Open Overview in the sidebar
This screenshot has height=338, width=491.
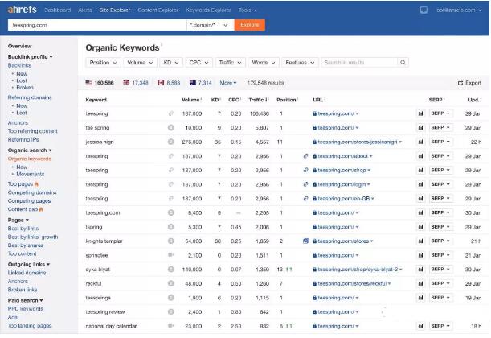[20, 46]
